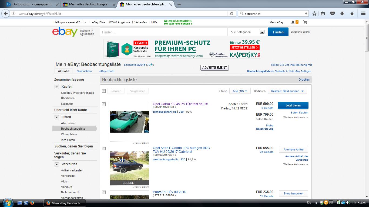This screenshot has width=369, height=207.
Task: Switch to the Outlook.com browser tab
Action: click(x=32, y=4)
